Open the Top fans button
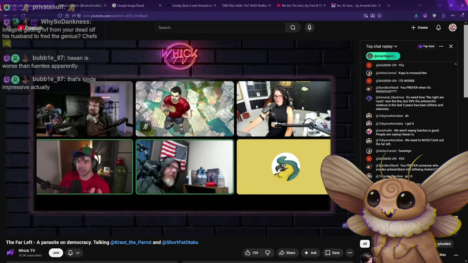The width and height of the screenshot is (468, 263). 426,46
